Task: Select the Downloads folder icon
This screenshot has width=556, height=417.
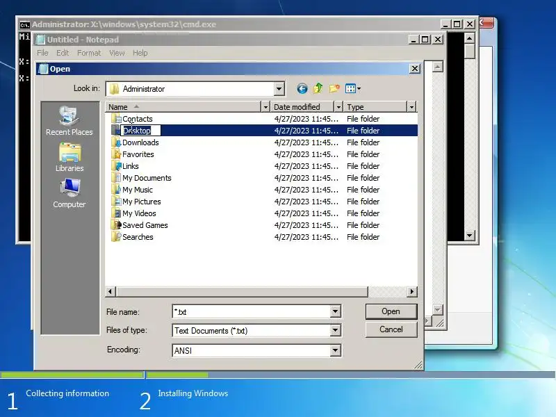Action: point(116,142)
